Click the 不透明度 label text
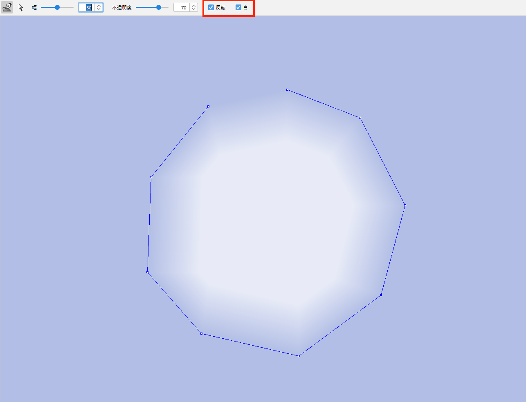526x402 pixels. coord(122,7)
